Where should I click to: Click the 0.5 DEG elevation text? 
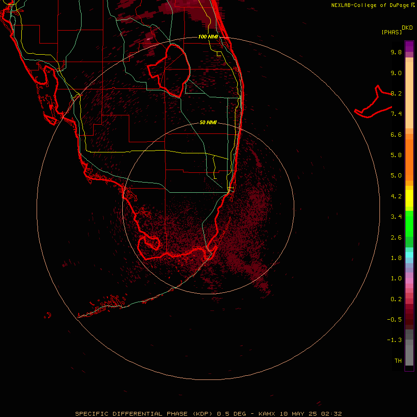coord(231,414)
